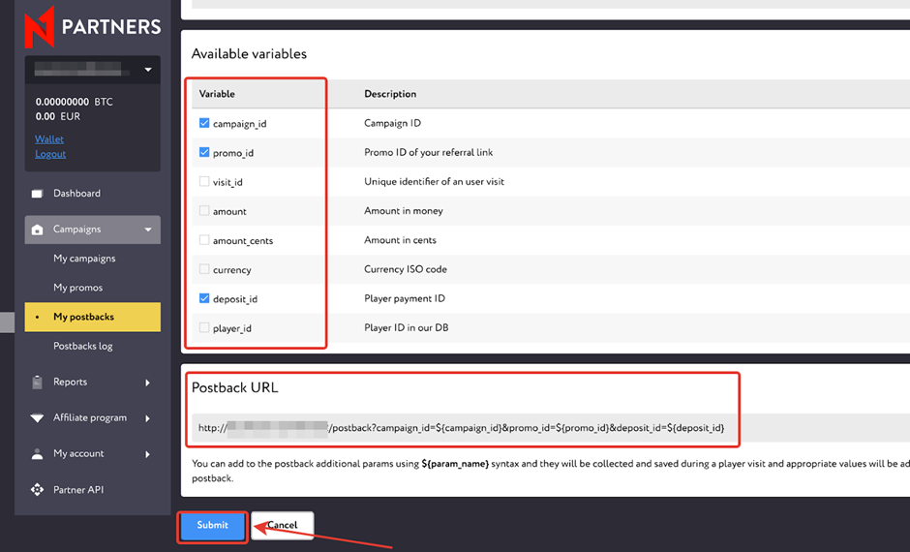
Task: Follow the Wallet link
Action: [49, 139]
